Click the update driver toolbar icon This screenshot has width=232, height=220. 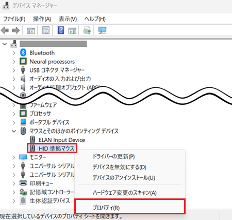pos(87,30)
